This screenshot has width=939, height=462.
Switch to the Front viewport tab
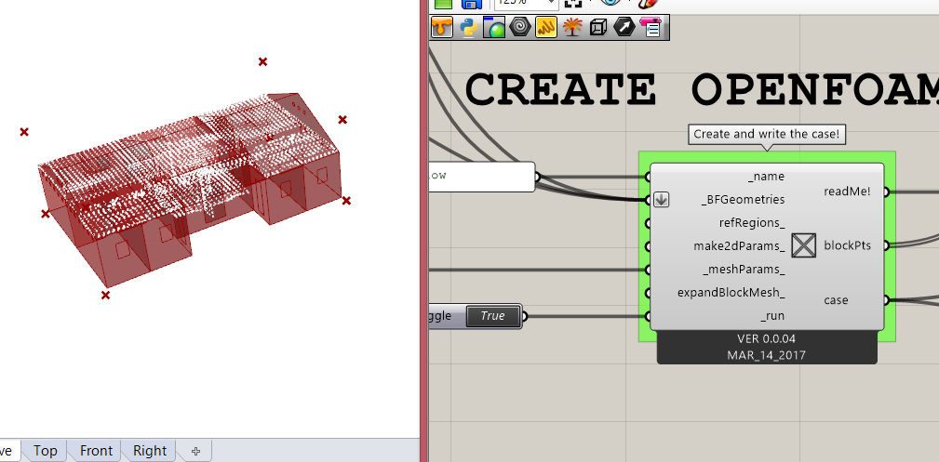tap(96, 451)
